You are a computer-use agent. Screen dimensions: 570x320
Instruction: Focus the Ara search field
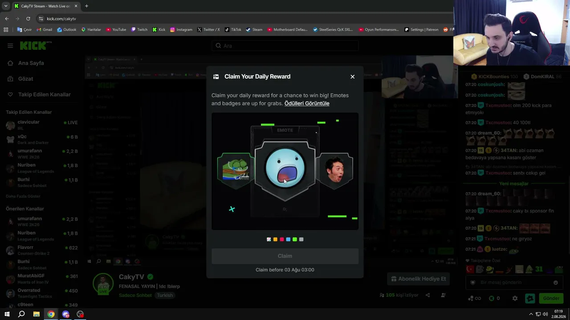(x=285, y=45)
